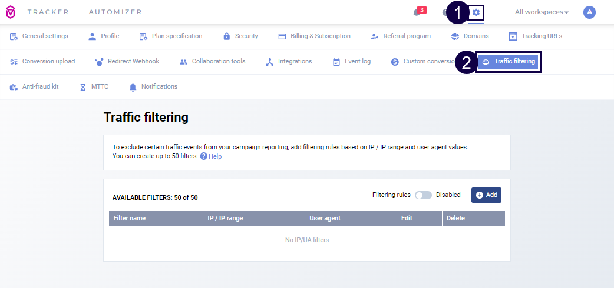Select the Redirect Webhook tab
The image size is (614, 288).
(x=127, y=61)
